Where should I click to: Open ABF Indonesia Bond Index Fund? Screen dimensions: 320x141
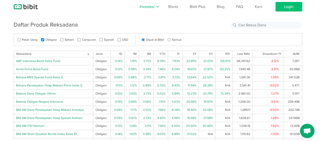click(38, 61)
